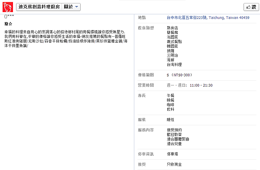Click the 三明治 food type entry
The width and height of the screenshot is (260, 170).
click(x=172, y=56)
